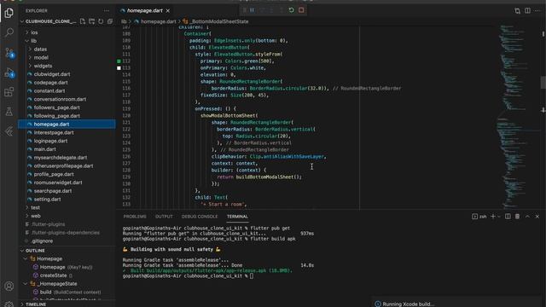The image size is (546, 307).
Task: Collapse all folders in explorer
Action: coord(110,21)
